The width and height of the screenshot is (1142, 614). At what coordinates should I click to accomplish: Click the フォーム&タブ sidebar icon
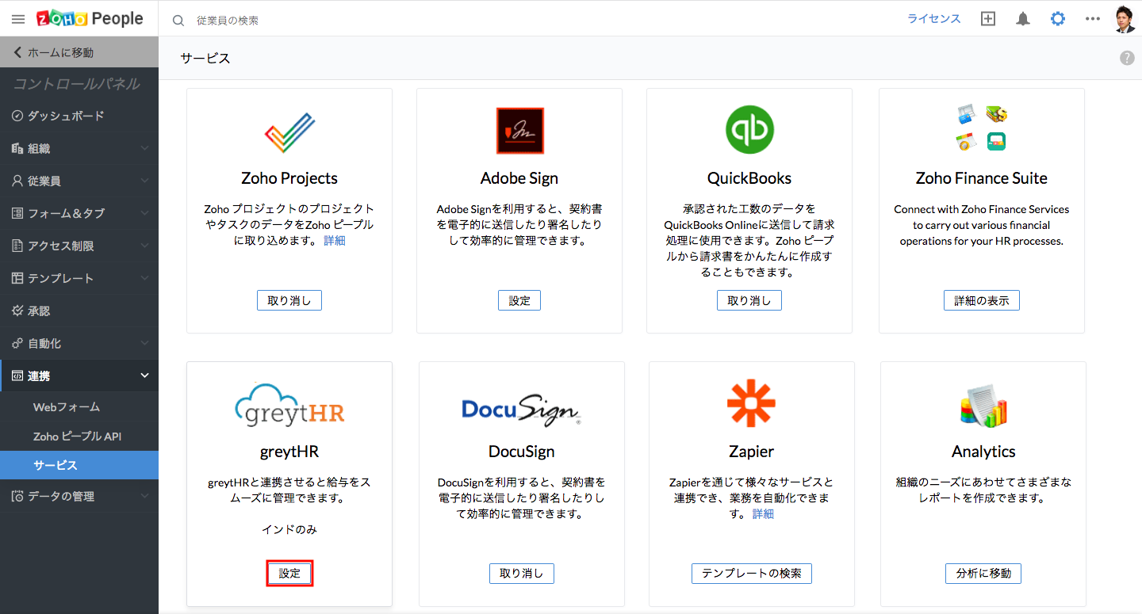[x=17, y=213]
